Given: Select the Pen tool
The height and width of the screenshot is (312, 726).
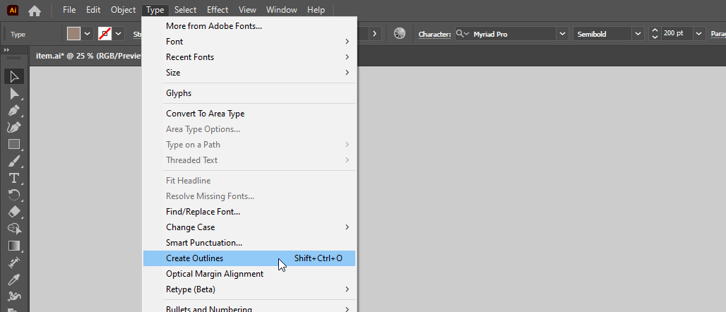Looking at the screenshot, I should point(14,111).
